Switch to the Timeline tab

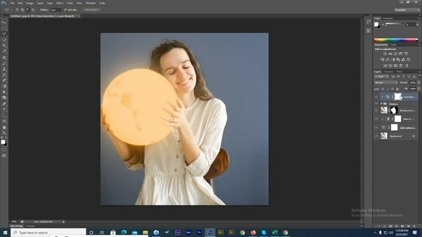pyautogui.click(x=30, y=226)
